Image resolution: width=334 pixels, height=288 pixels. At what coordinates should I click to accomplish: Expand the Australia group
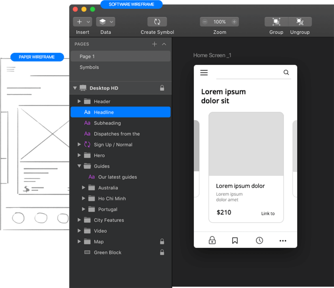(84, 188)
